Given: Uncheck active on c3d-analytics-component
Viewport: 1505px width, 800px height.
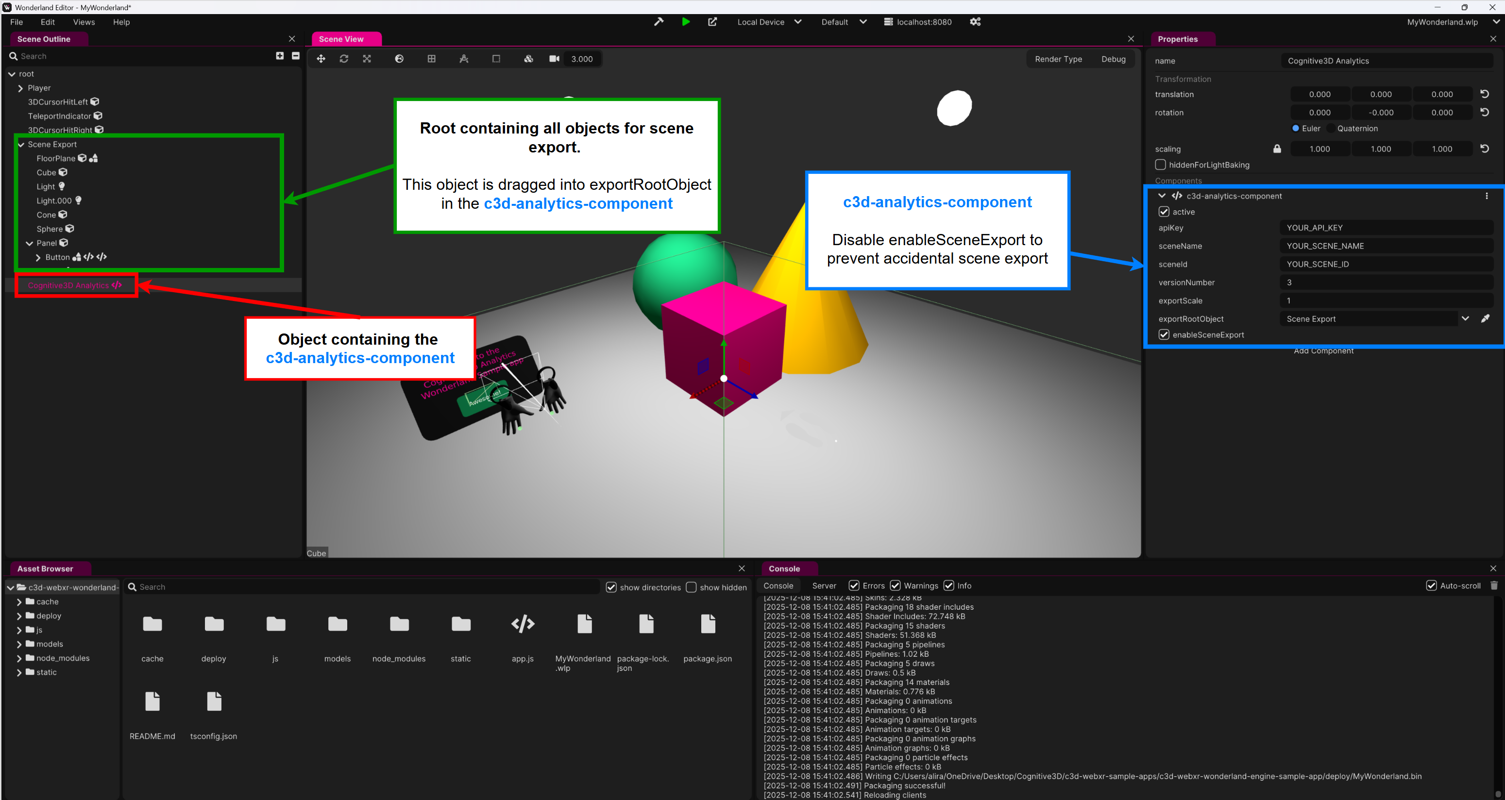Looking at the screenshot, I should pyautogui.click(x=1163, y=211).
